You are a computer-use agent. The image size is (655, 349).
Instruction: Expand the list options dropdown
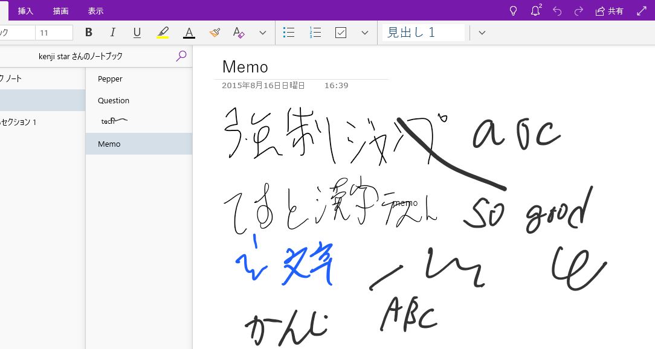pos(365,33)
